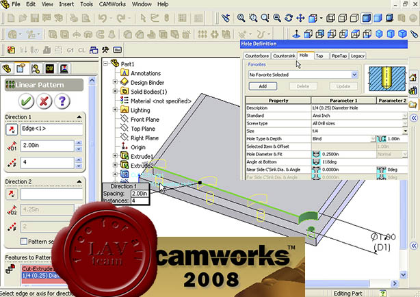Increase Direction 1 spacing with up spinner
Screen dimensions: 420x297
tap(79, 143)
